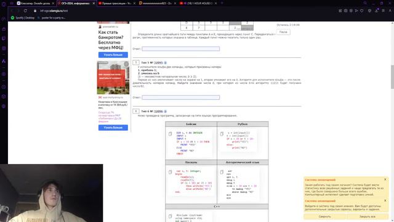Viewport: 394px width, 222px height.
Task: Open the Aria icon in Opera sidebar
Action: (x=4, y=61)
